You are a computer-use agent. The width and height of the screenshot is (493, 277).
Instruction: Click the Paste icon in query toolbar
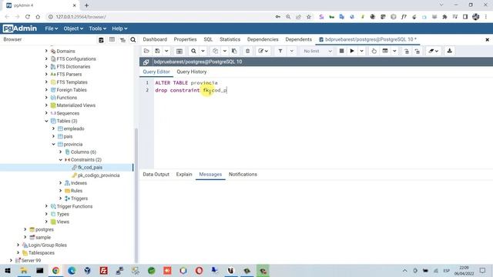point(234,51)
